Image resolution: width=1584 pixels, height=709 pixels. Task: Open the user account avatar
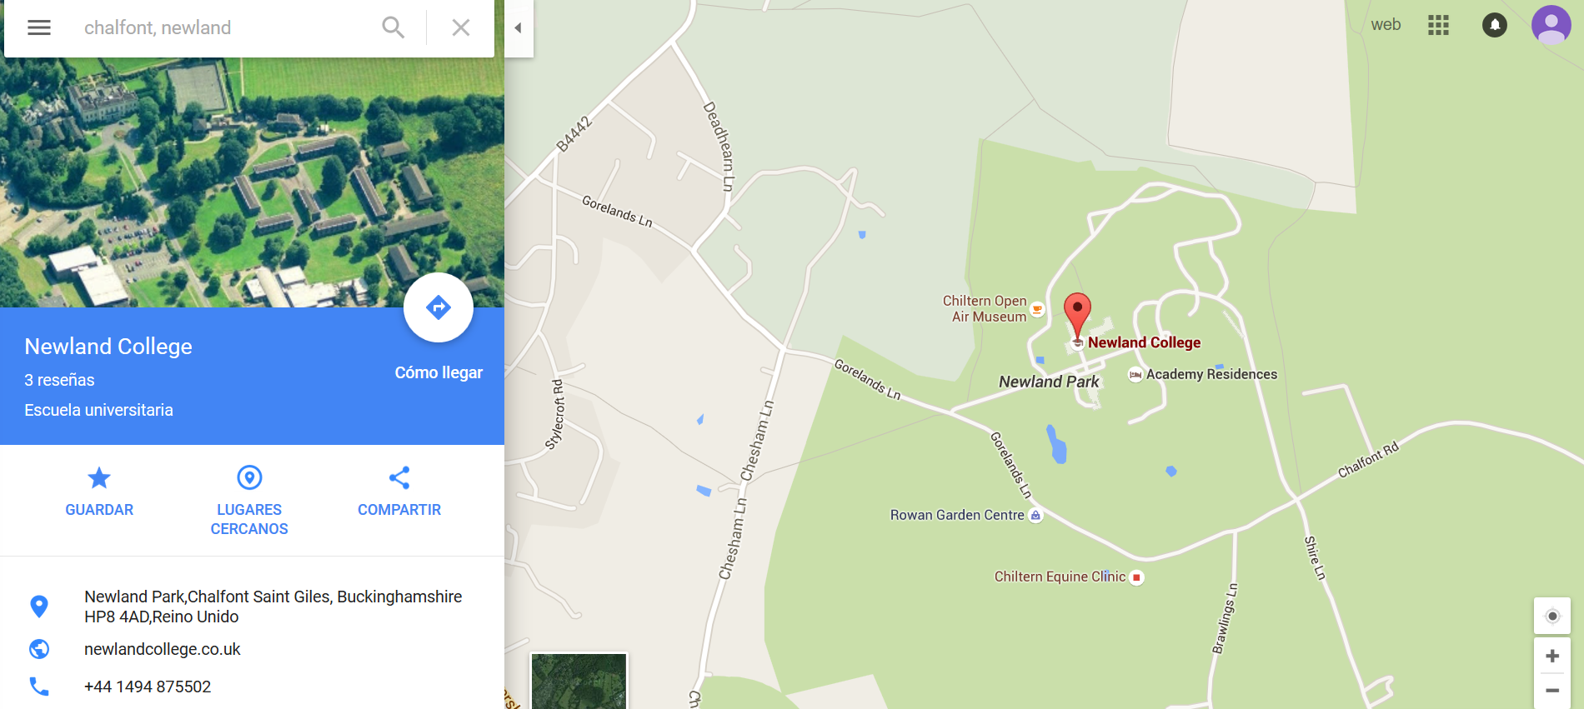pos(1551,25)
